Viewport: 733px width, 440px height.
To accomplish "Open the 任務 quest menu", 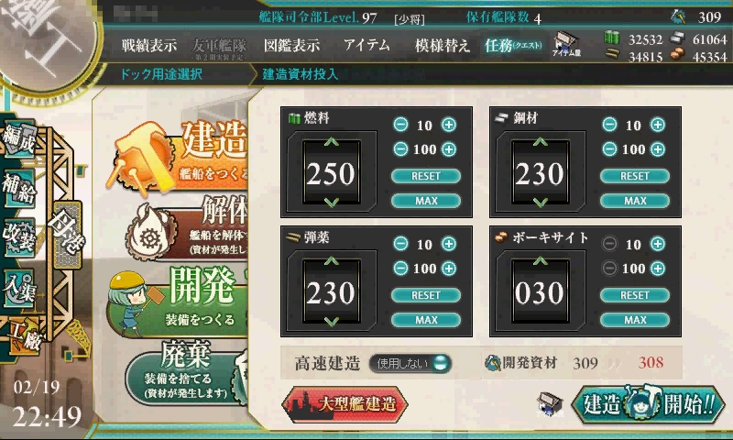I will [x=513, y=45].
